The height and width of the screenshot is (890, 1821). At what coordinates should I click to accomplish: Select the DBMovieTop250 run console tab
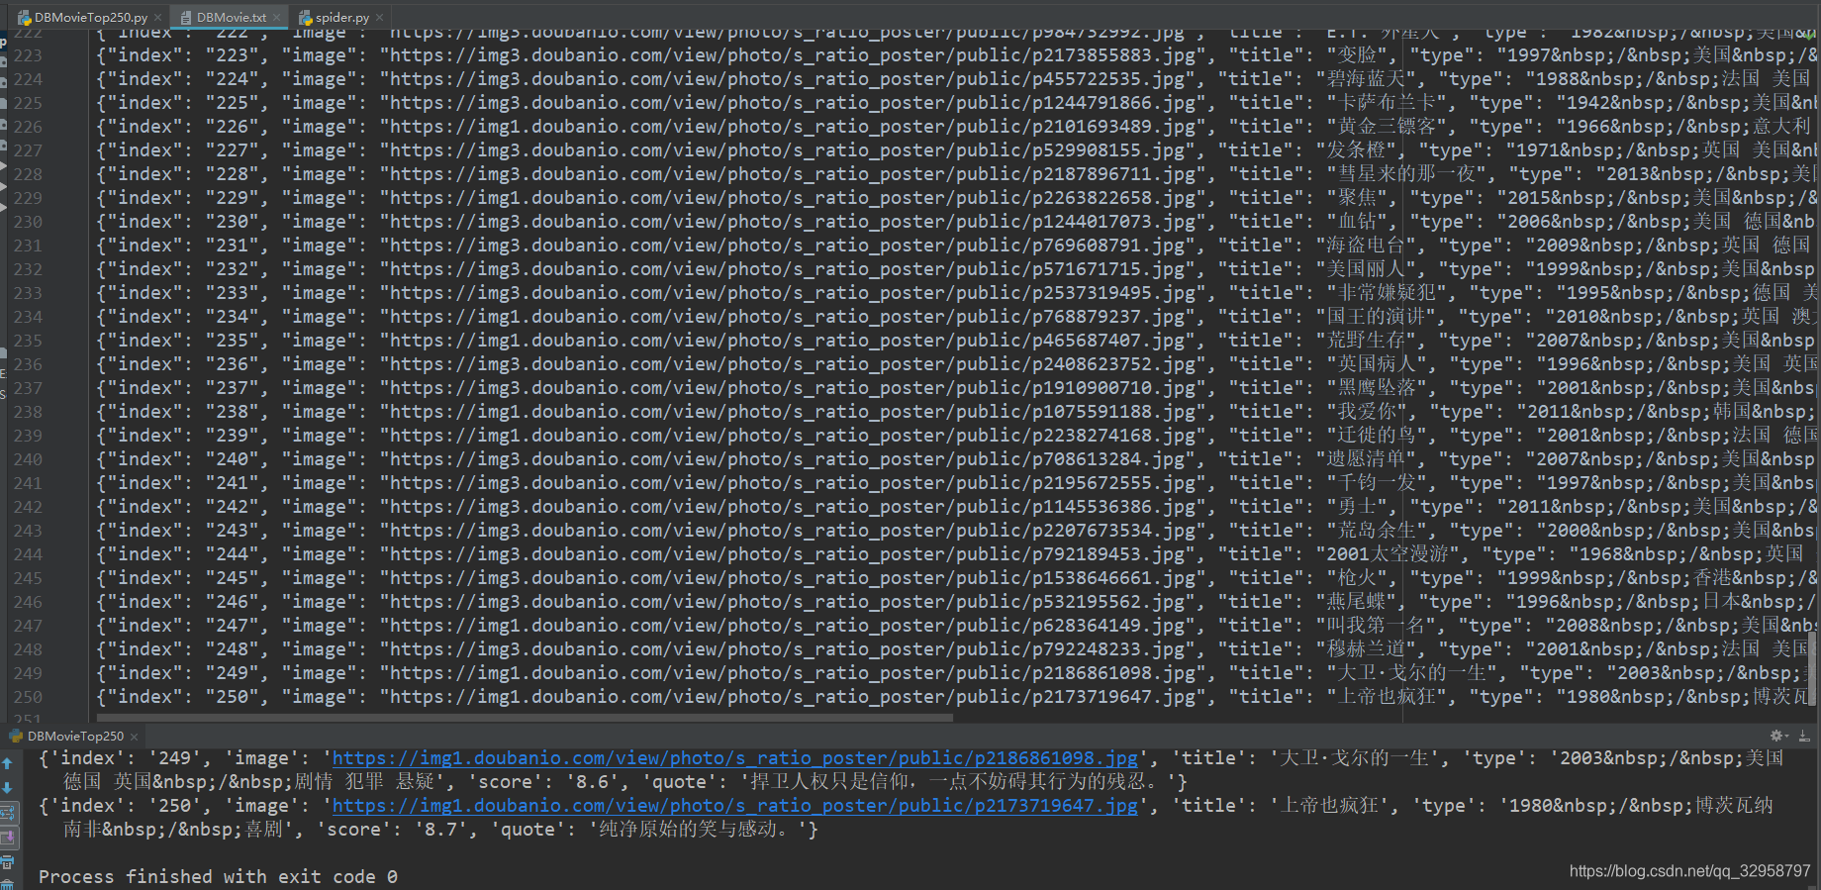click(75, 736)
